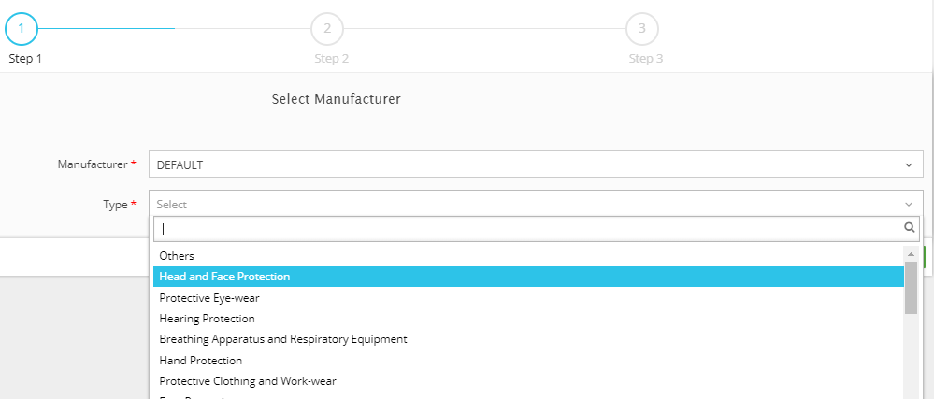Image resolution: width=934 pixels, height=399 pixels.
Task: Click the scrollbar up arrow in list
Action: pyautogui.click(x=911, y=253)
